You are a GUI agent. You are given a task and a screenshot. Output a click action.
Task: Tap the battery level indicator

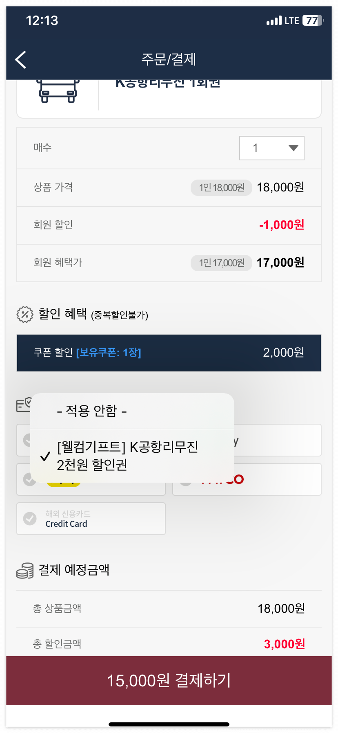pos(313,20)
